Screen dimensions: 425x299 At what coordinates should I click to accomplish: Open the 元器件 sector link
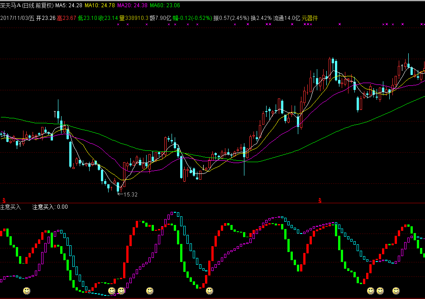(310, 18)
